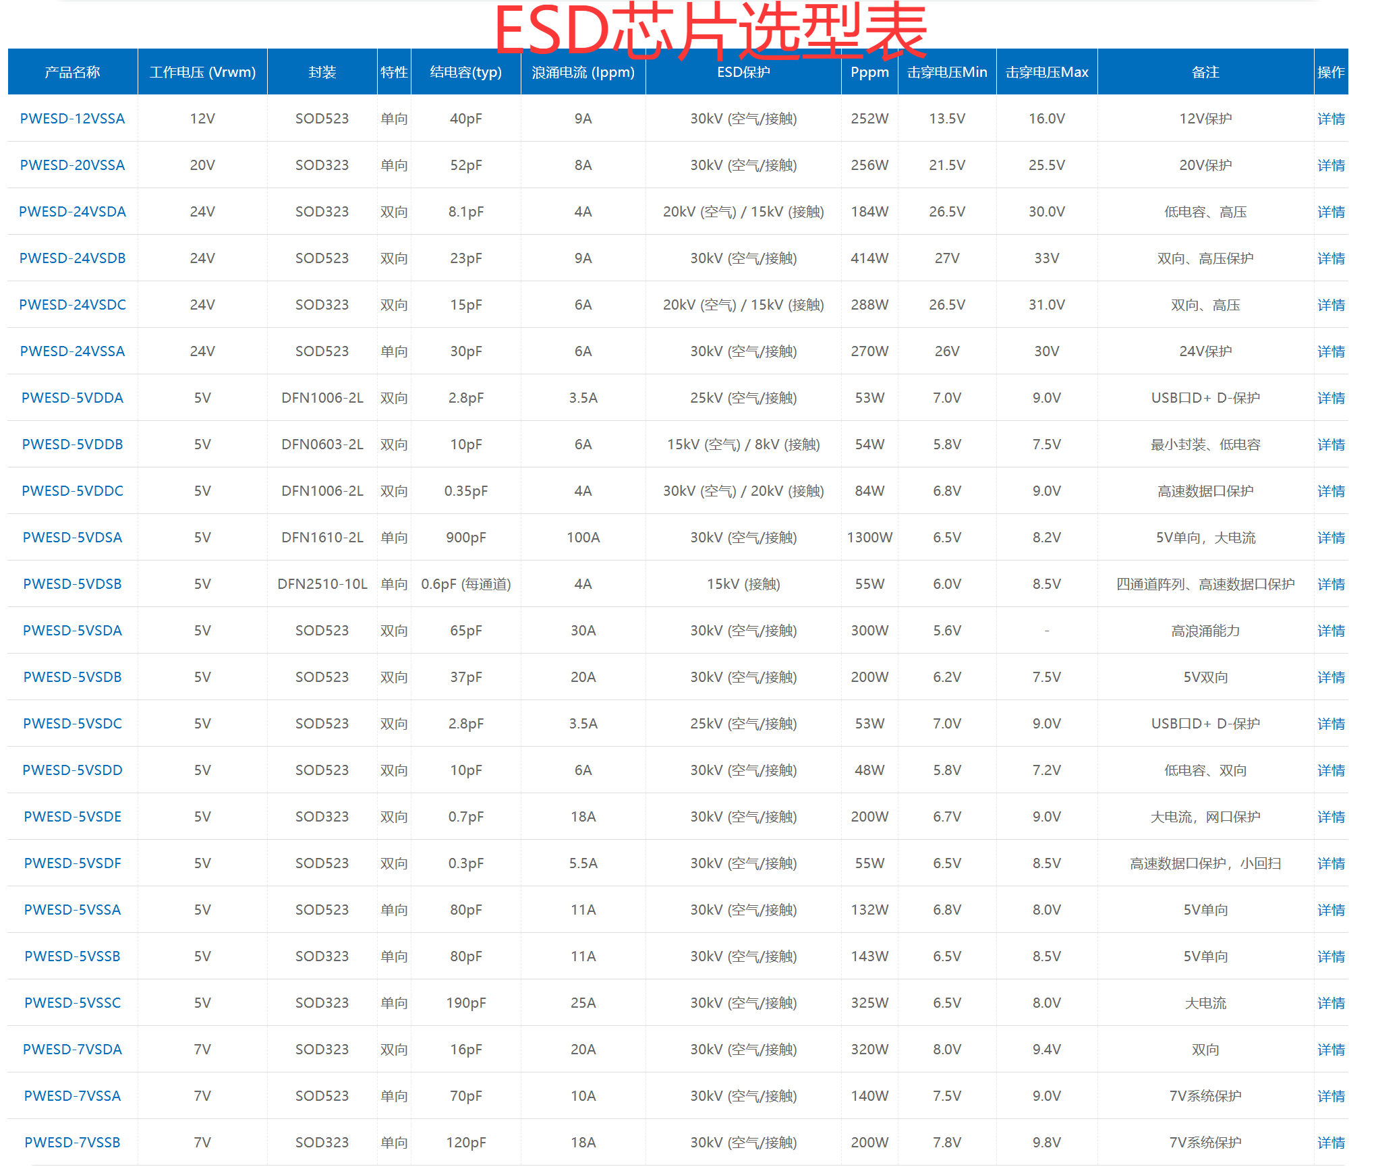Click the 工作电压 (Vrwm) column header
The height and width of the screenshot is (1175, 1376).
coord(202,72)
